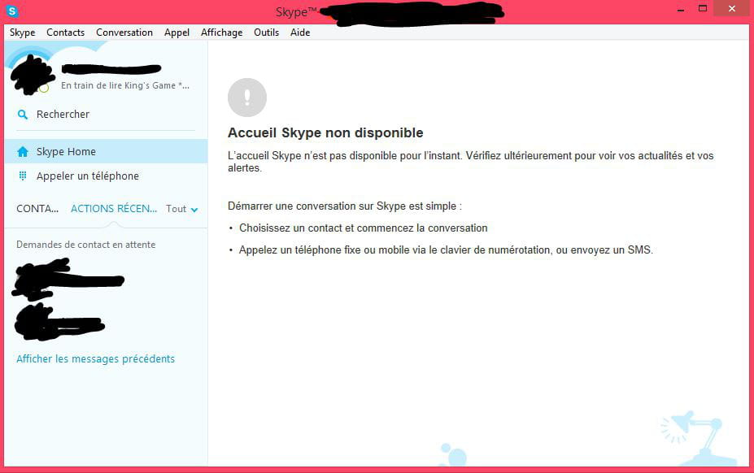Click the Skype logo in the title bar

[x=12, y=11]
